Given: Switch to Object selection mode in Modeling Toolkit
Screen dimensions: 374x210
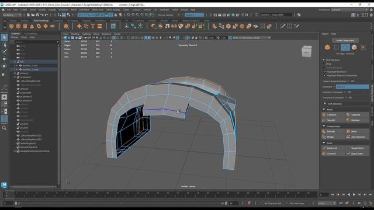Looking at the screenshot, I should click(x=327, y=47).
